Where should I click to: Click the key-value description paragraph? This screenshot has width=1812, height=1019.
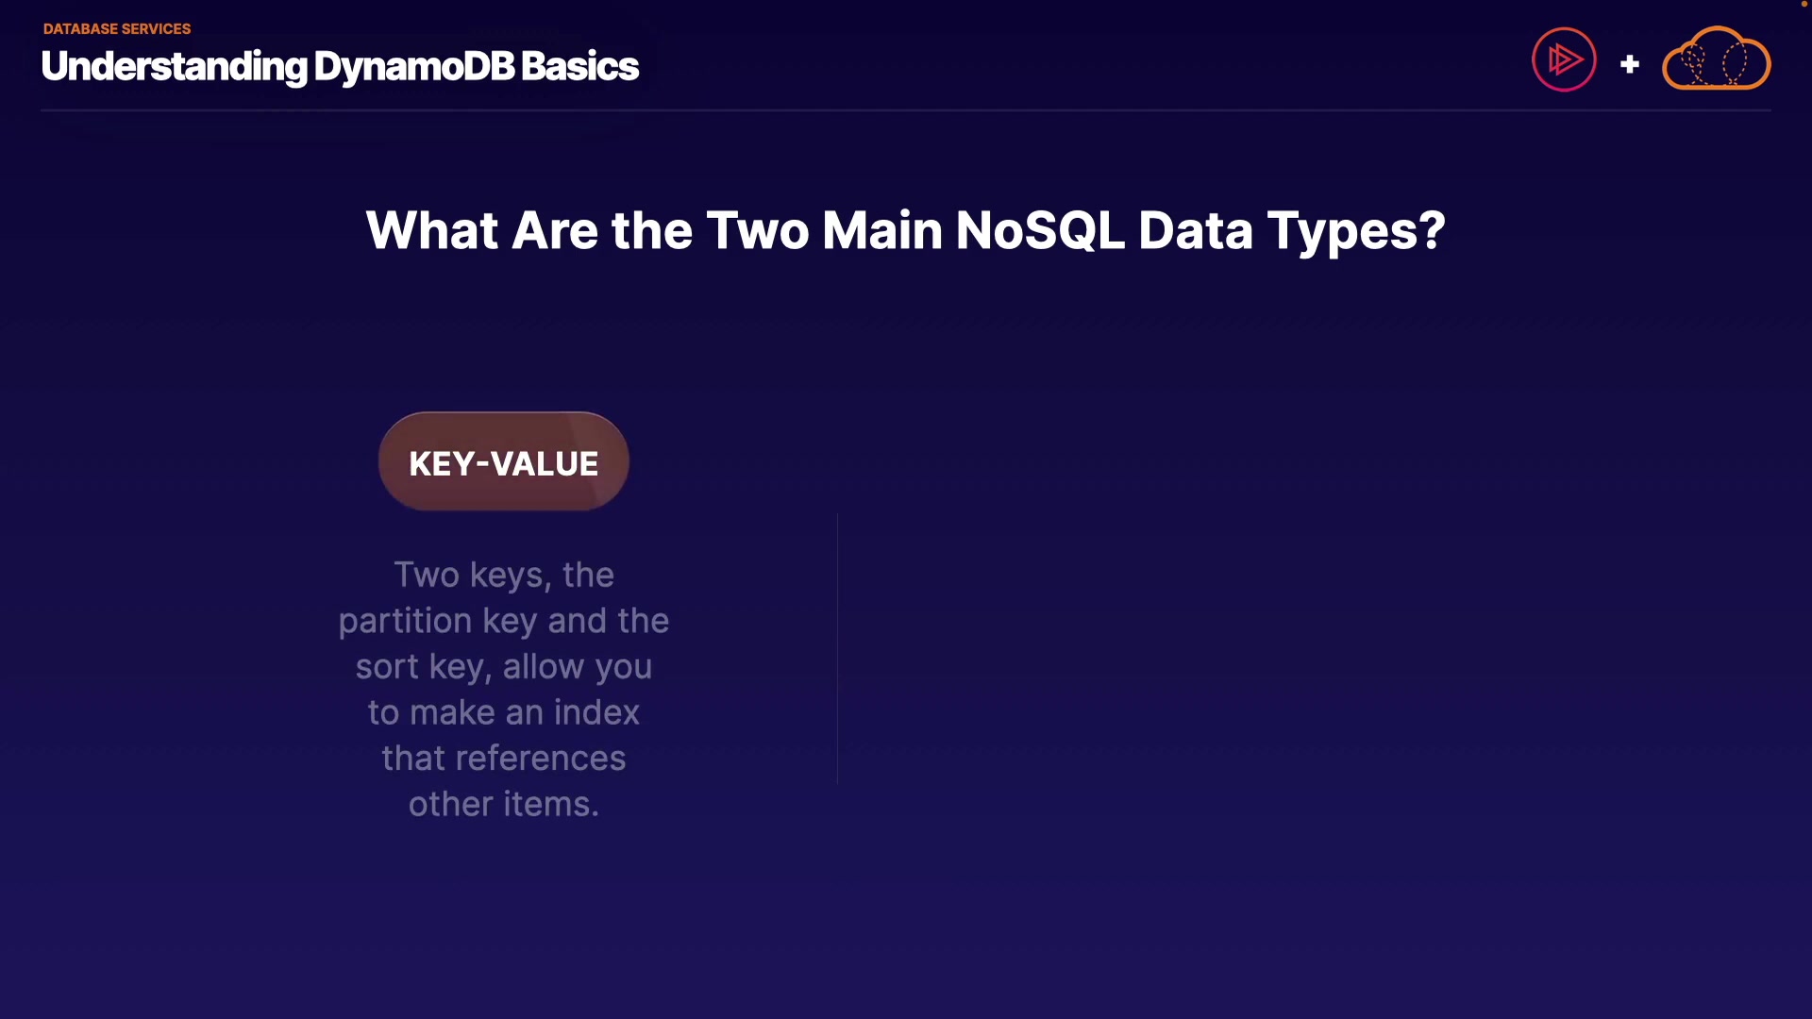[503, 689]
